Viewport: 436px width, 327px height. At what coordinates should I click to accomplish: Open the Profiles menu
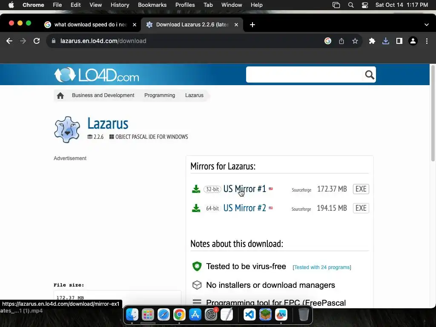coord(185,5)
